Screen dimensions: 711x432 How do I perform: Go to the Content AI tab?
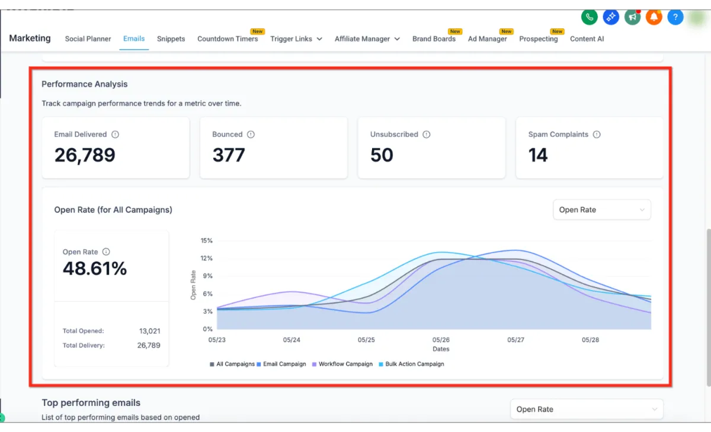587,39
